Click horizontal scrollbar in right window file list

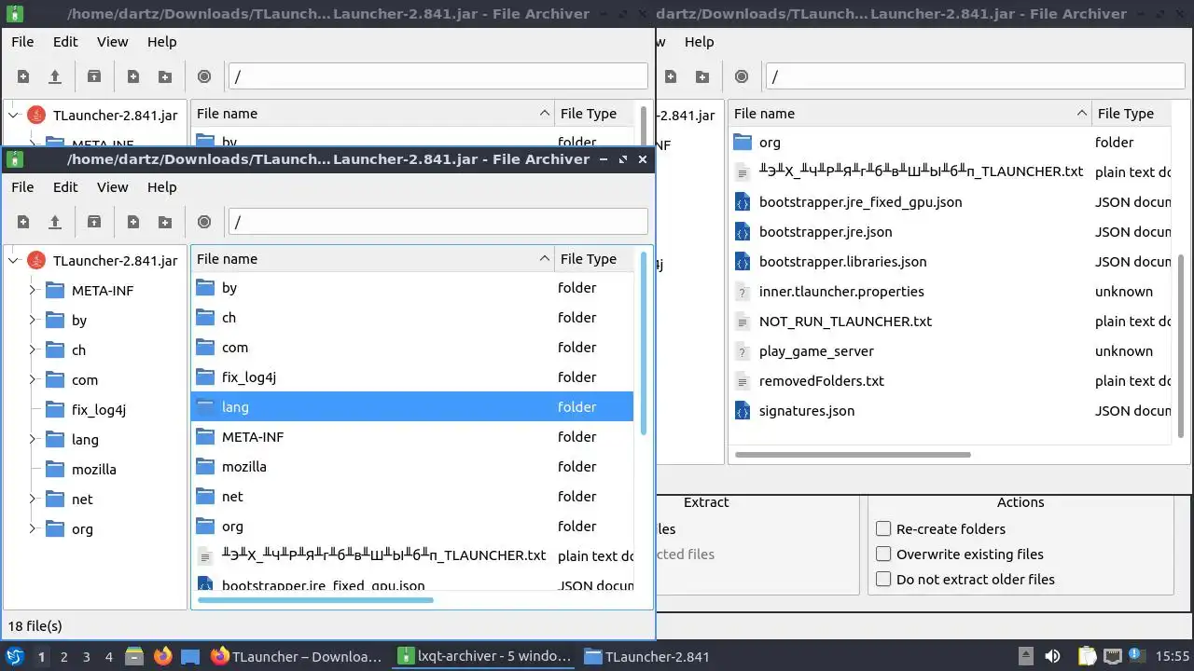853,455
